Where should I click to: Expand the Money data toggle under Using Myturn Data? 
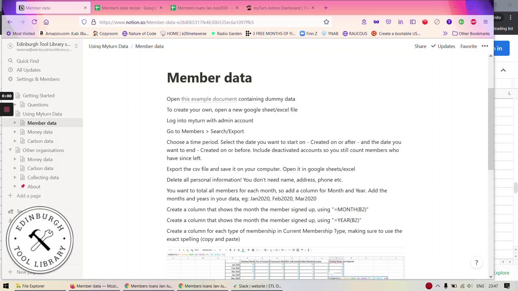[15, 132]
